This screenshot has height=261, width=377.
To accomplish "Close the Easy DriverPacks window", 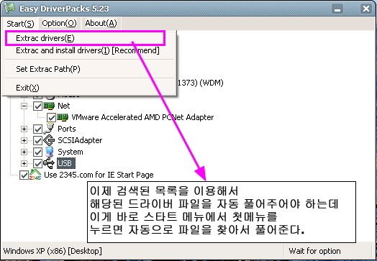I will 366,9.
